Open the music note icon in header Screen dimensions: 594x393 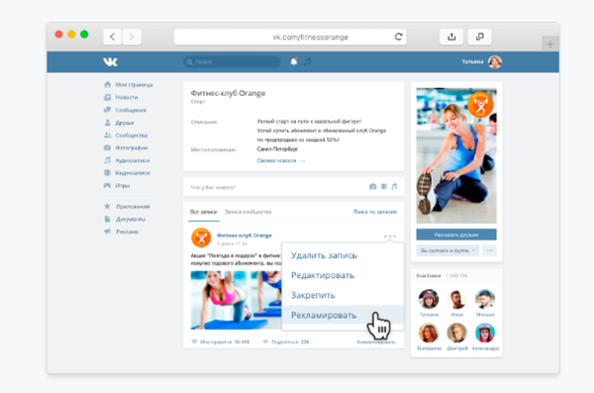tap(308, 61)
